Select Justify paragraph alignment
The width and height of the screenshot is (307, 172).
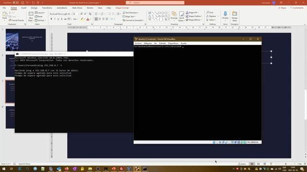coord(107,19)
